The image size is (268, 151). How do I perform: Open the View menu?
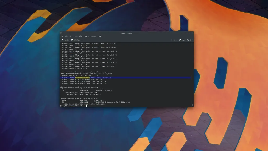click(71, 36)
